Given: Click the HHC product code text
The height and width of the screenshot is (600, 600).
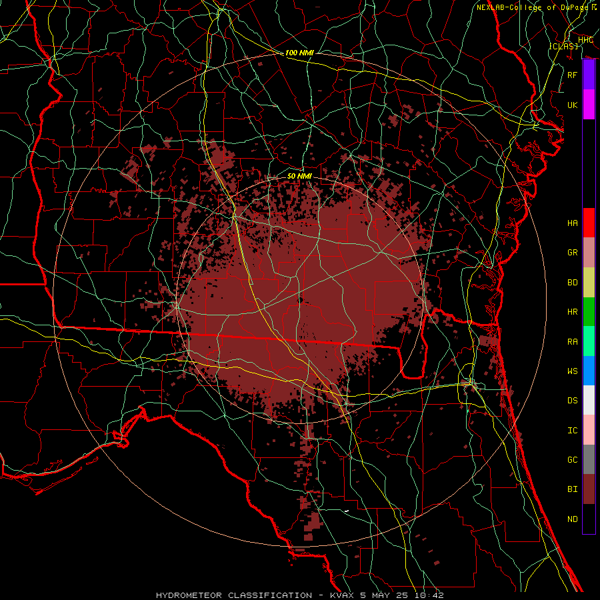Looking at the screenshot, I should tap(585, 39).
